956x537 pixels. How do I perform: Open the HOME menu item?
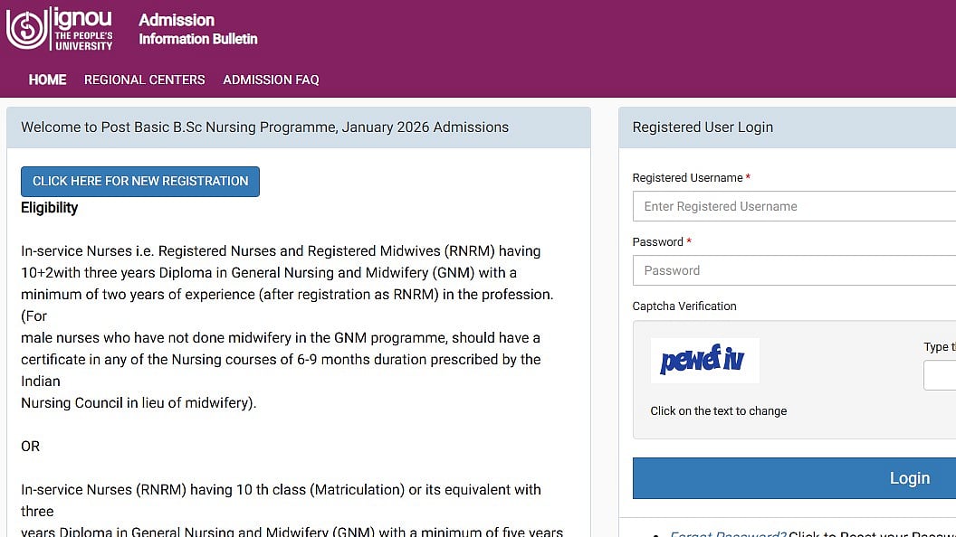pos(47,80)
